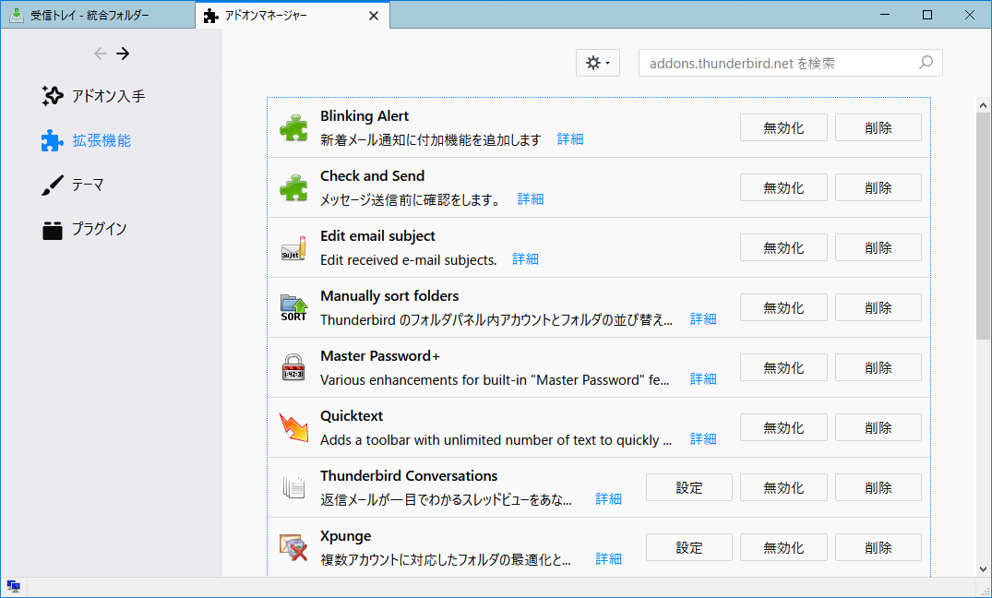Disable the Blinking Alert add-on

[x=783, y=128]
